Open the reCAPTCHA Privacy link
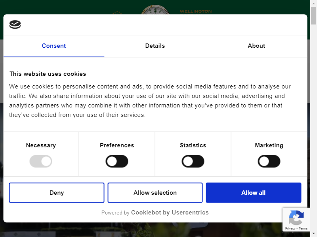The width and height of the screenshot is (317, 237). click(x=290, y=228)
